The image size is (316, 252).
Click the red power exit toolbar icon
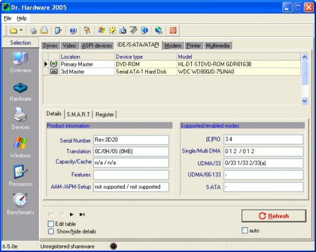[x=173, y=31]
